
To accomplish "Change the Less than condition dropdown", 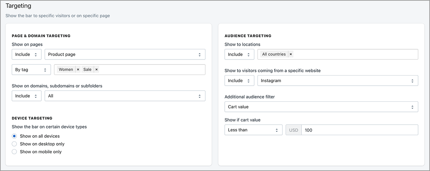I will click(253, 130).
